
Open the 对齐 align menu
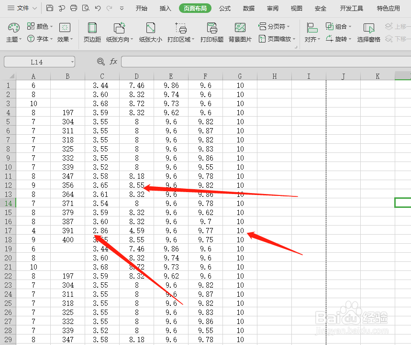[312, 32]
